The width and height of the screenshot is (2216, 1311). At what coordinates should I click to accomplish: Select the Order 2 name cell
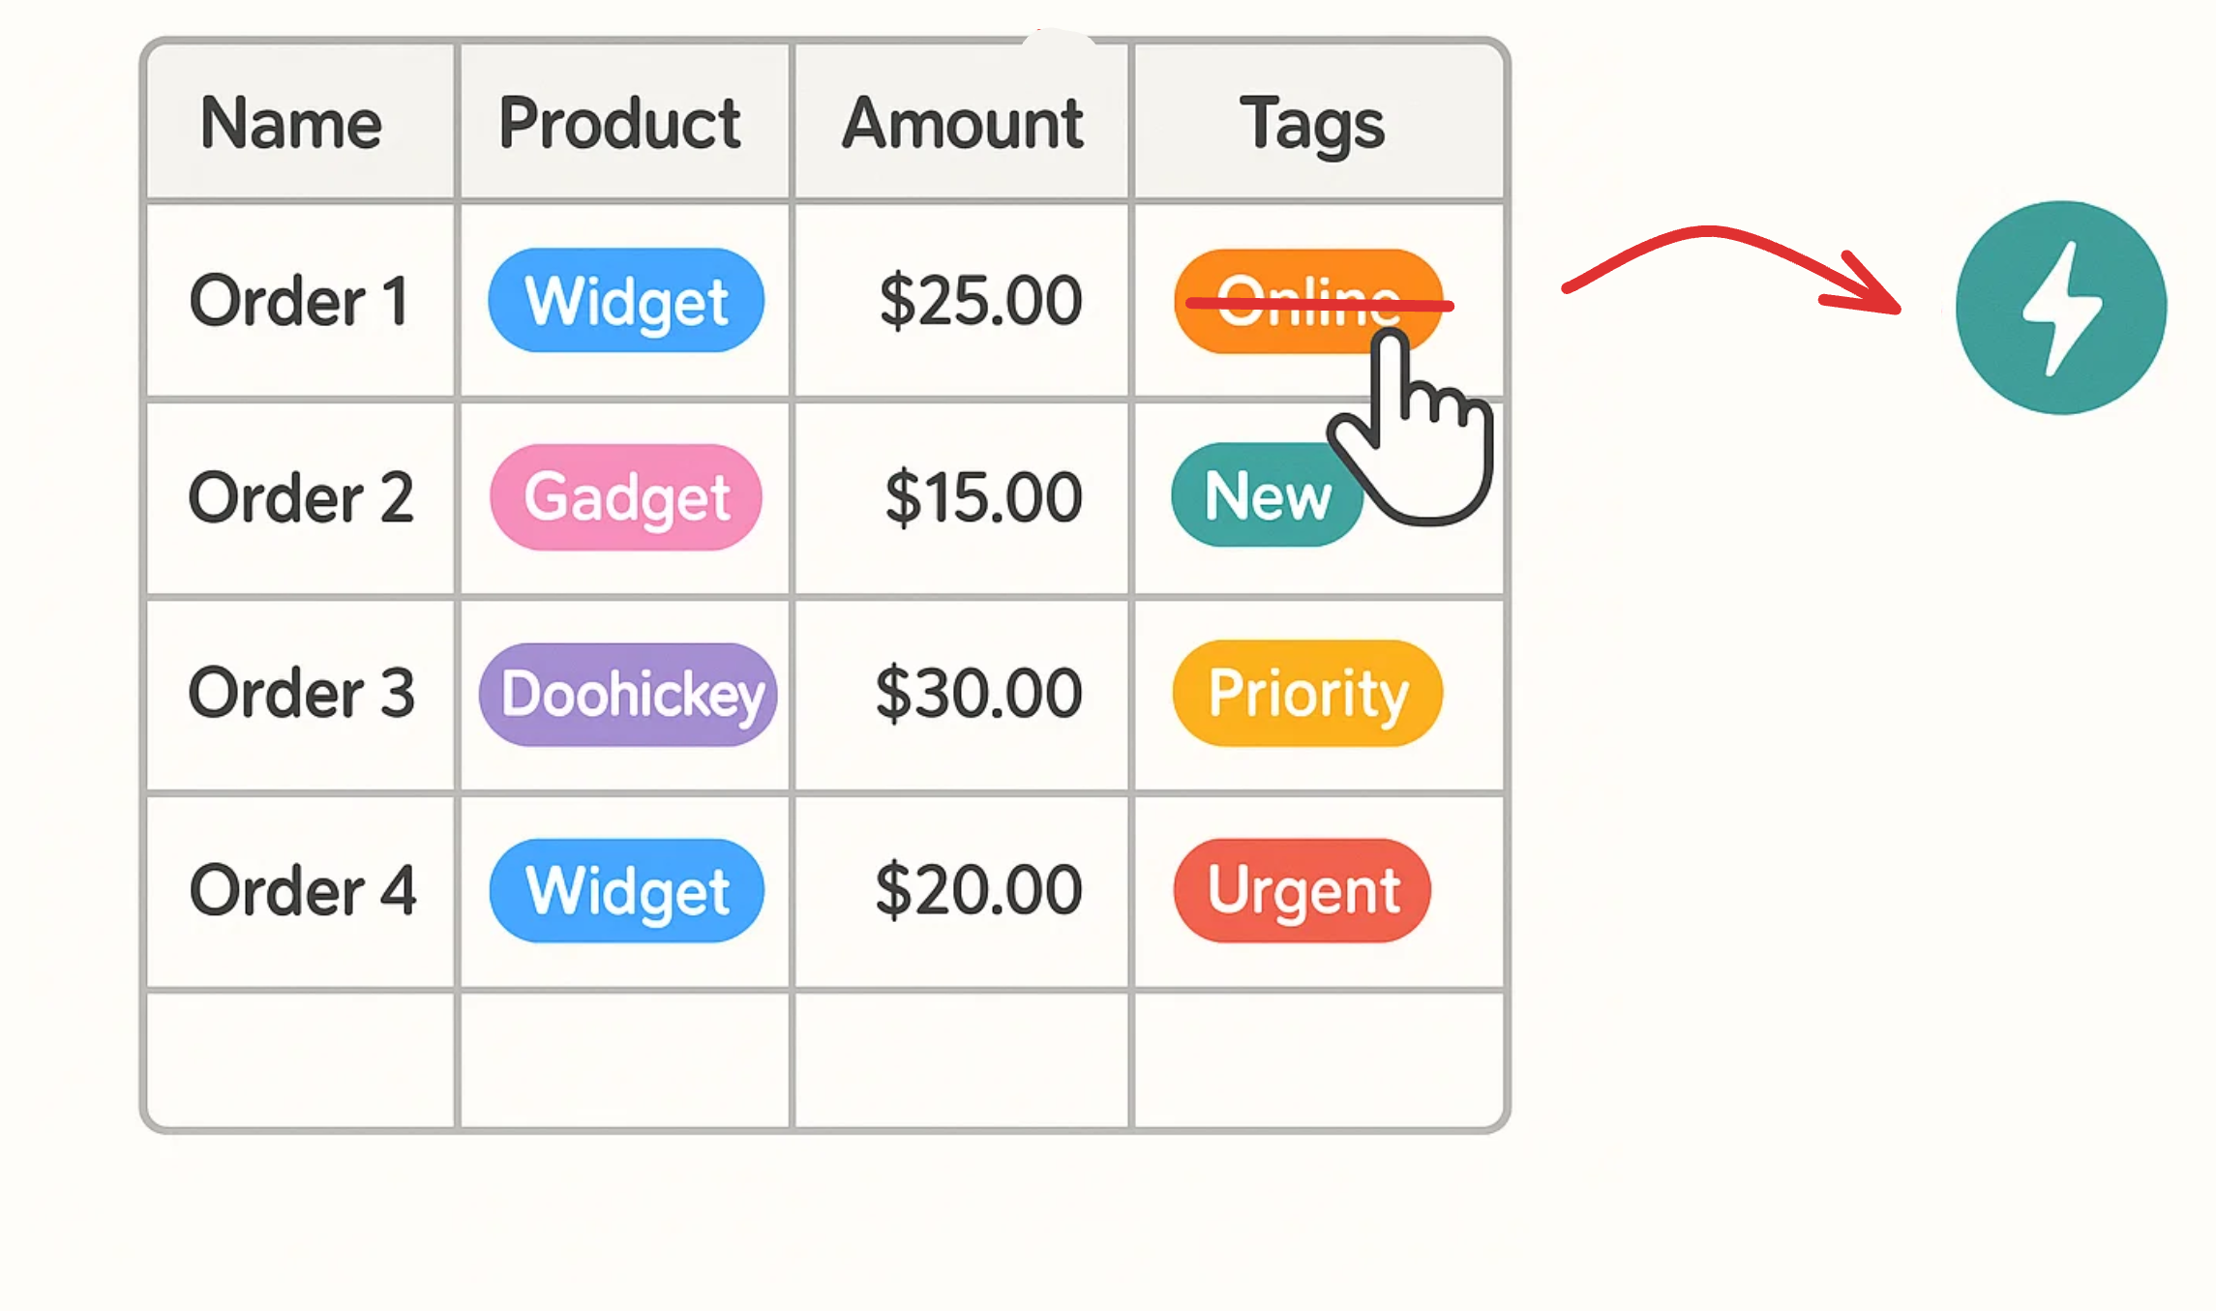(301, 498)
